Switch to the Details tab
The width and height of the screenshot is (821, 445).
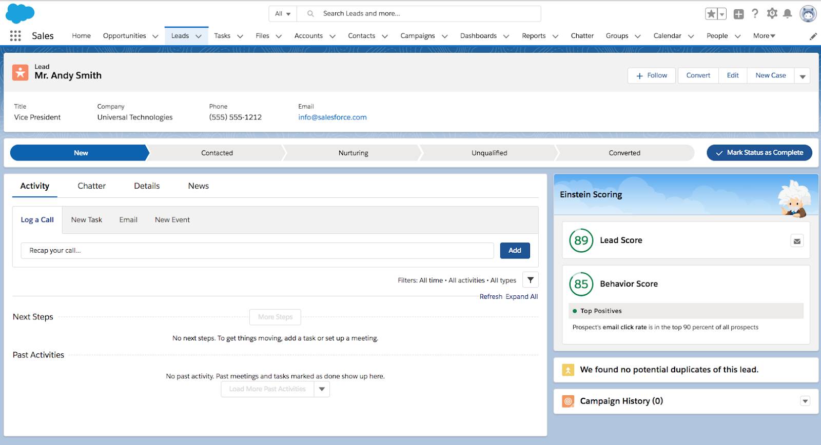[147, 186]
